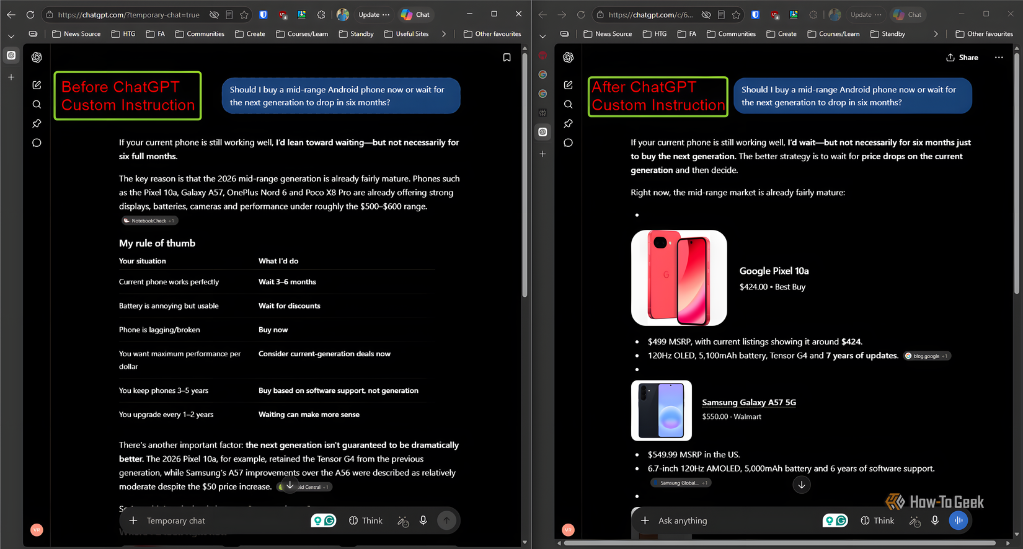
Task: Open the three-dot conversation menu in right window
Action: point(999,58)
